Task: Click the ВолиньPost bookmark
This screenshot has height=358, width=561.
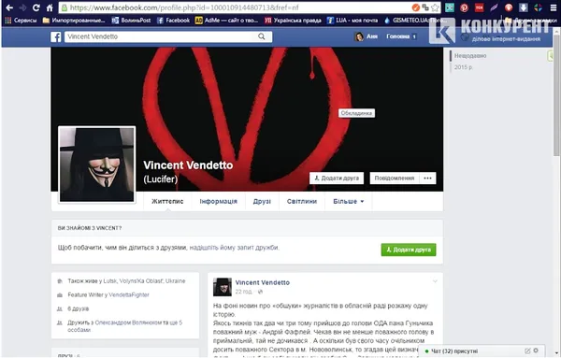Action: [x=131, y=21]
